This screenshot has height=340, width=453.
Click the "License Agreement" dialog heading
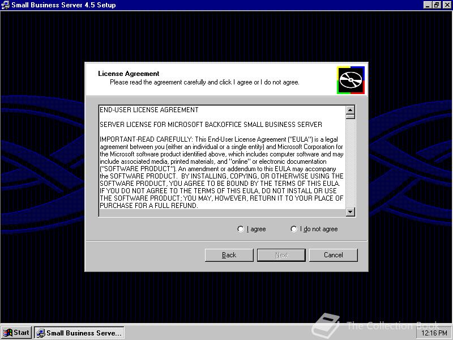point(129,74)
